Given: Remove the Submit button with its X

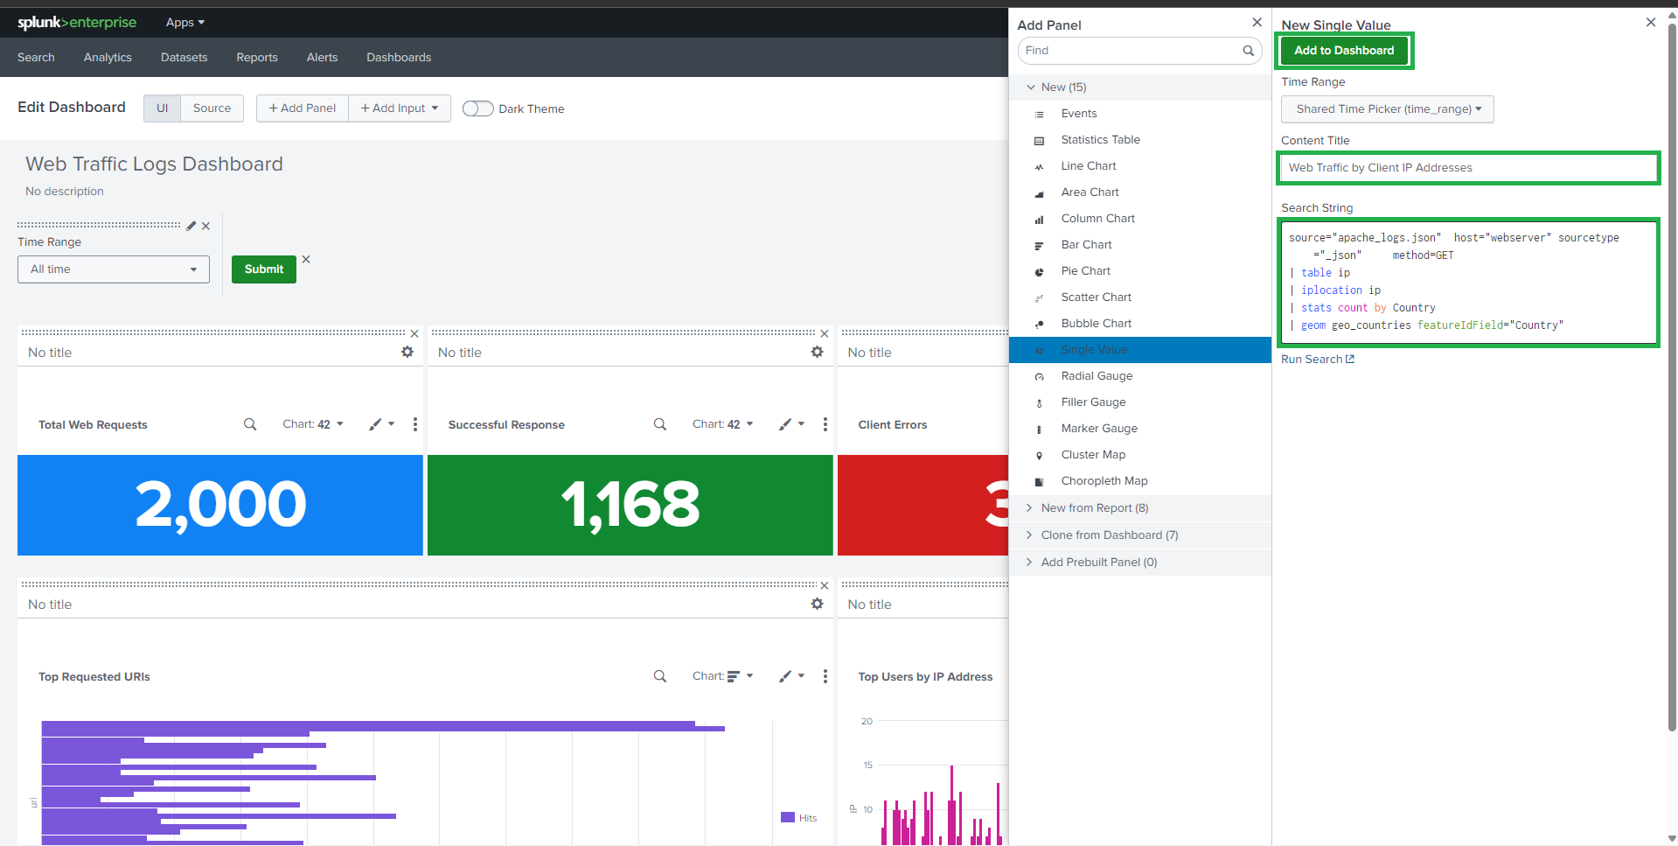Looking at the screenshot, I should point(306,259).
